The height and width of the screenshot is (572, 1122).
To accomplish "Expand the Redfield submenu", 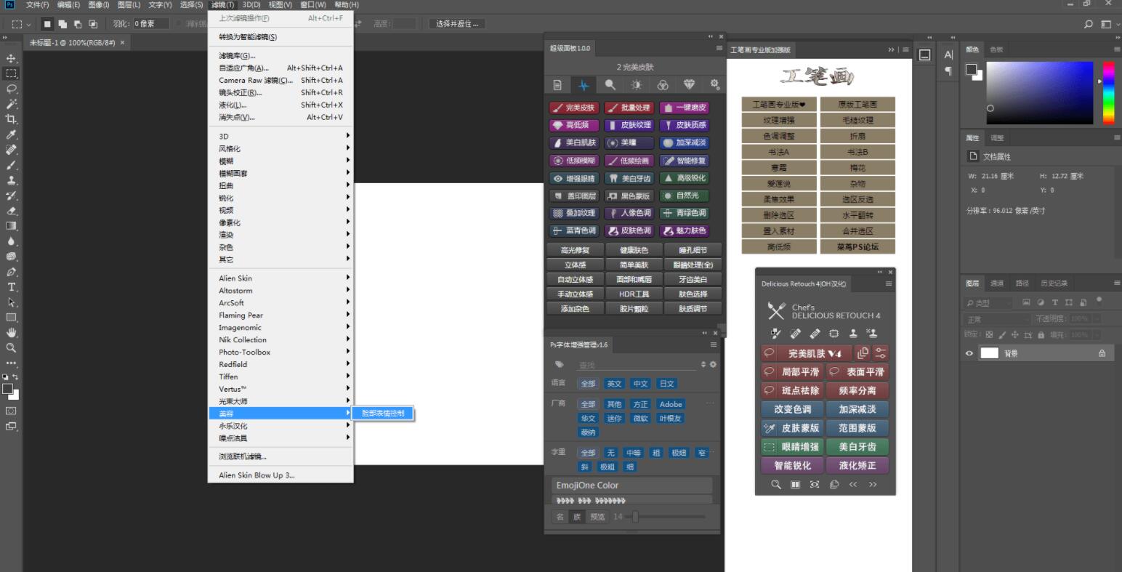I will (x=281, y=364).
